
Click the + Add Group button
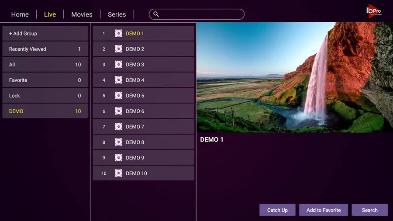[45, 34]
